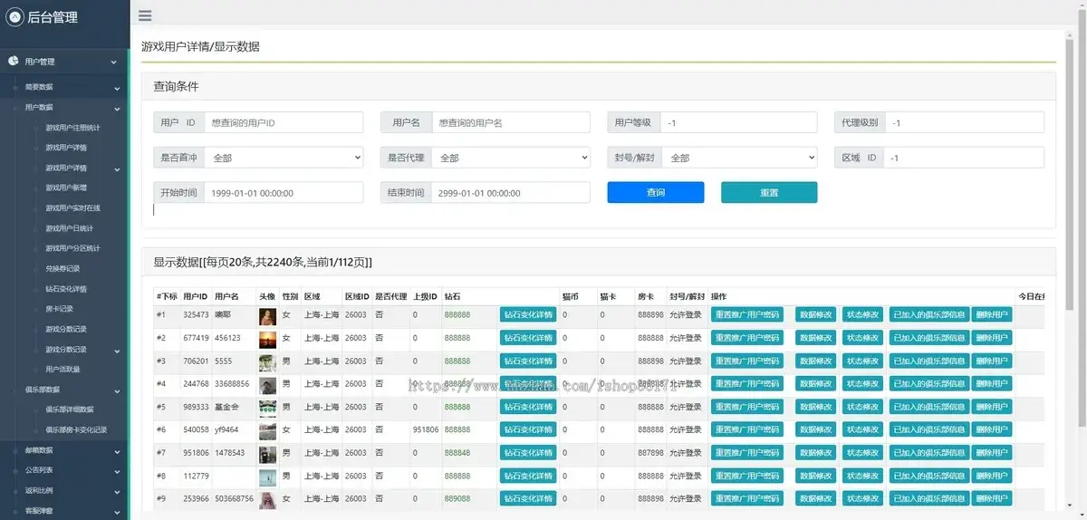Screen dimensions: 1087x520
Task: Open the 是否首冲 dropdown
Action: [283, 158]
